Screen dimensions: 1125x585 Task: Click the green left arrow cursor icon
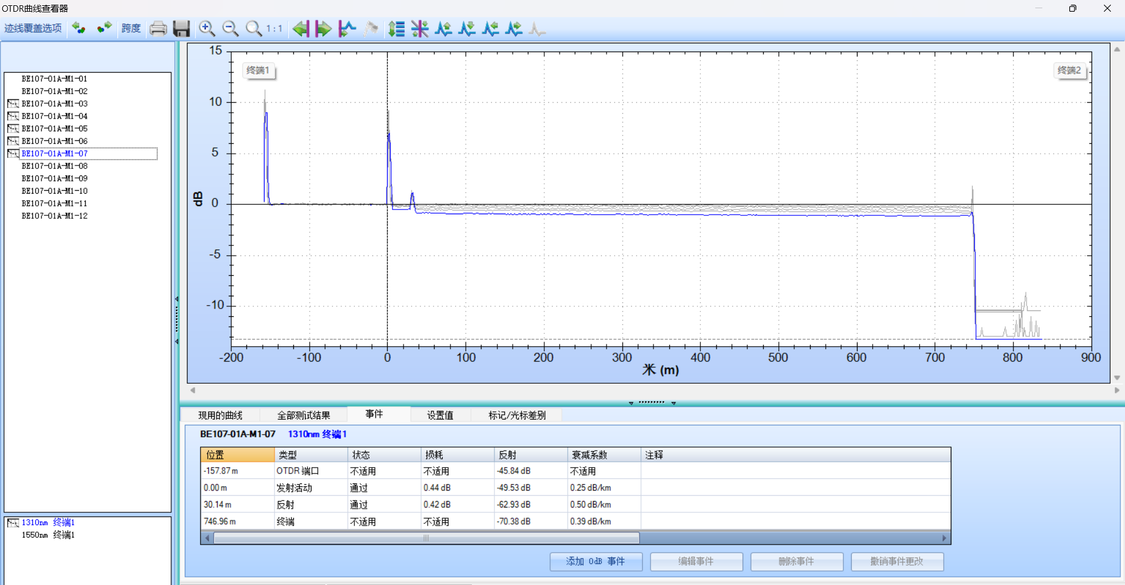tap(301, 29)
